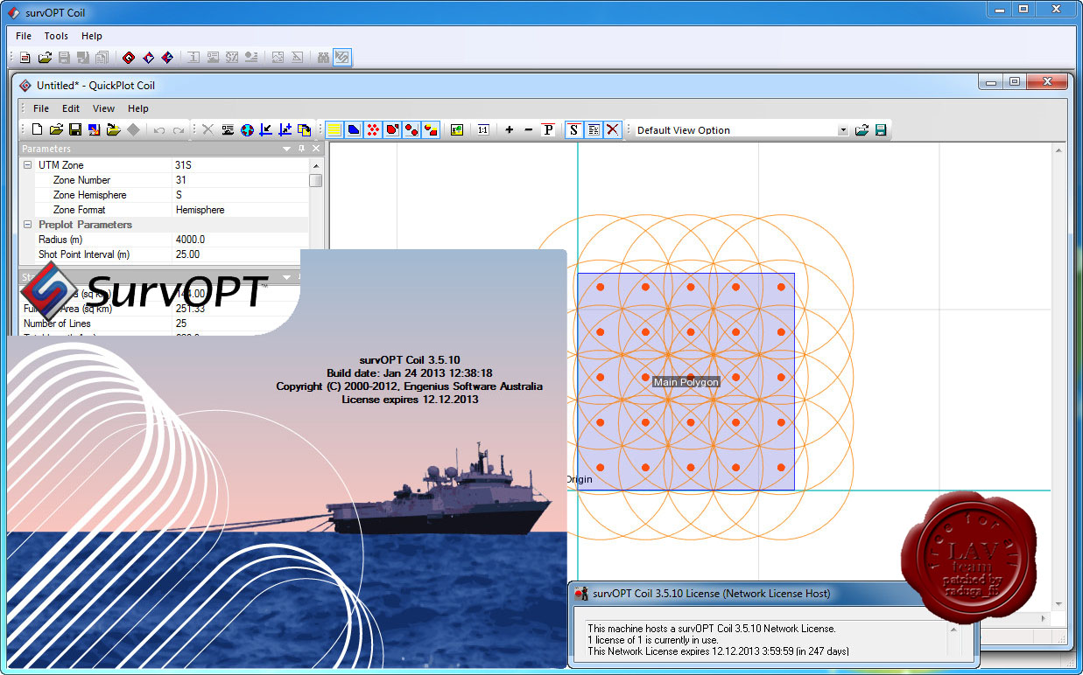Close the Parameters panel
Viewport: 1083px width, 675px height.
(317, 149)
